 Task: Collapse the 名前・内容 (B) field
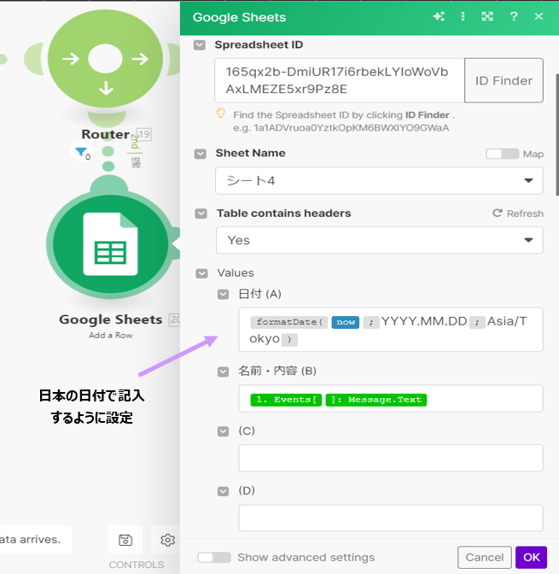click(223, 372)
